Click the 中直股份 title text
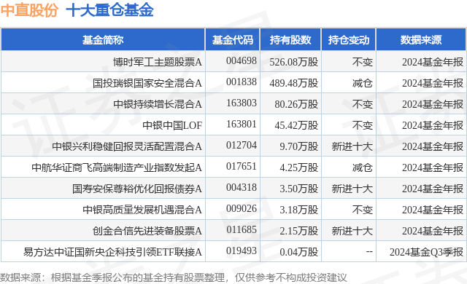467x284 pixels. [29, 10]
